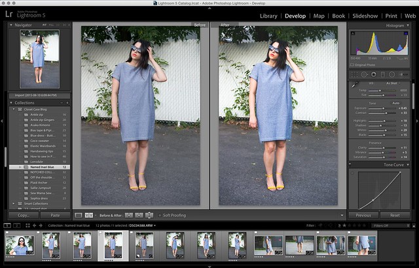This screenshot has height=268, width=419.
Task: Collapse the Navigator panel
Action: [x=12, y=25]
